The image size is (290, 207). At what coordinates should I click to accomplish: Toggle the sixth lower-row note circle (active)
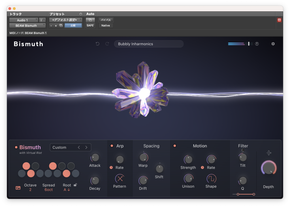point(66,174)
